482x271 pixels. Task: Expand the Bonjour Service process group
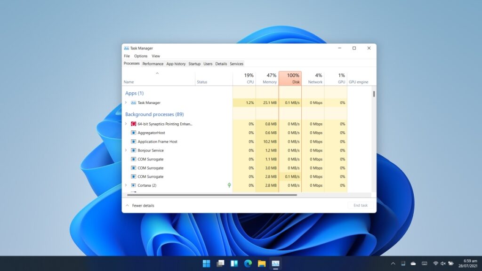[126, 150]
